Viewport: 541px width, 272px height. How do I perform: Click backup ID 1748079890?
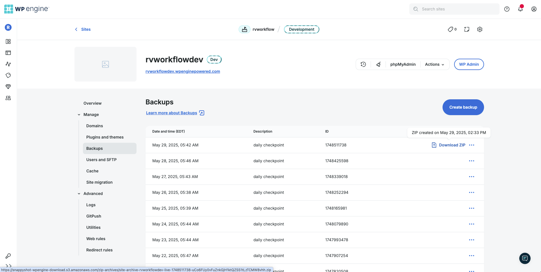tap(337, 224)
